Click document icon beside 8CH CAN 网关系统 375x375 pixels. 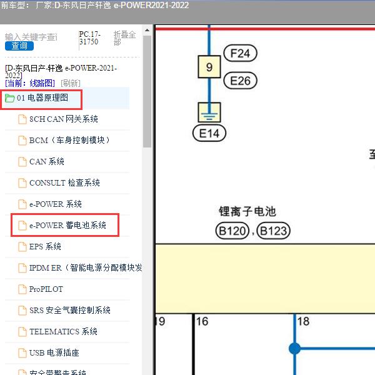(22, 119)
